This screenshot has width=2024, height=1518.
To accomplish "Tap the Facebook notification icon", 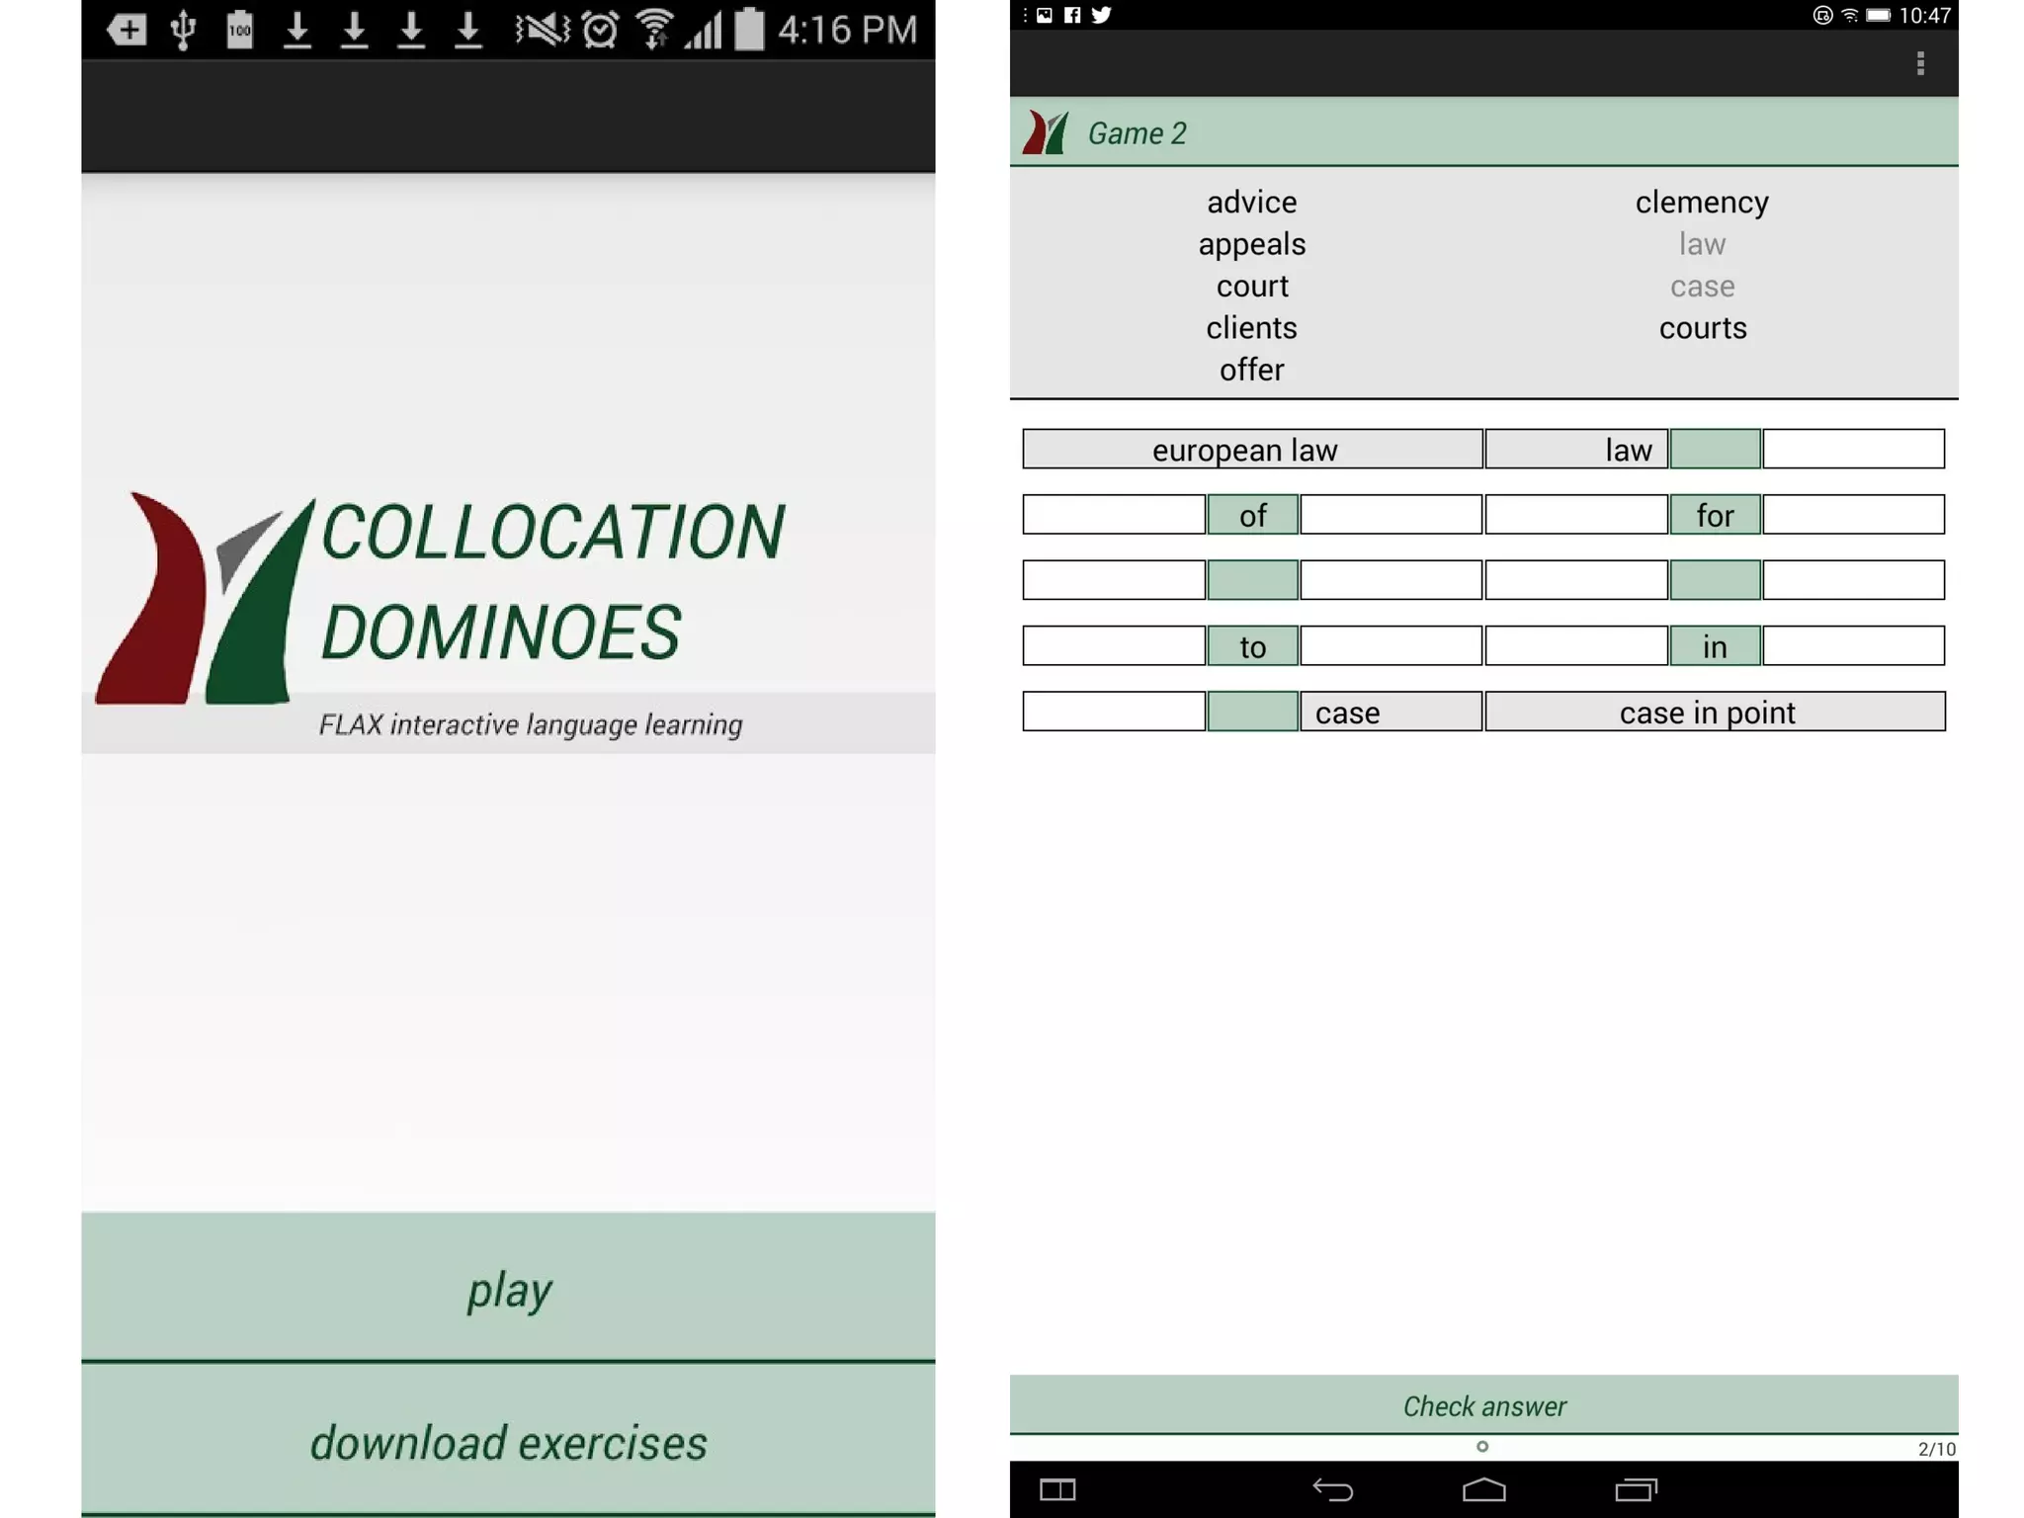I will point(1072,15).
